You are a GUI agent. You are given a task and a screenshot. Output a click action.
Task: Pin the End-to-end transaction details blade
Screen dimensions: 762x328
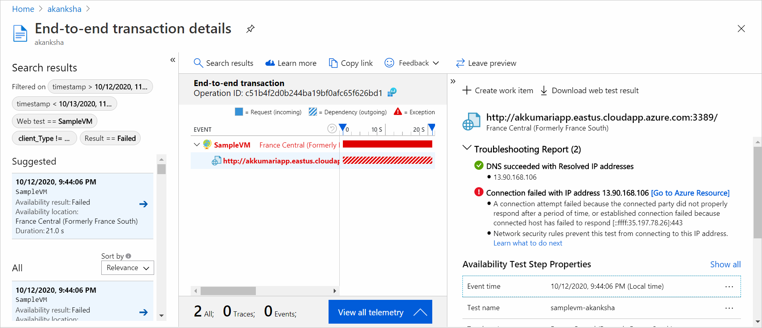click(250, 29)
